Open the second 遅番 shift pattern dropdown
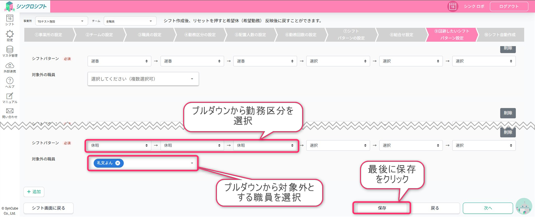The image size is (535, 217). pyautogui.click(x=192, y=61)
